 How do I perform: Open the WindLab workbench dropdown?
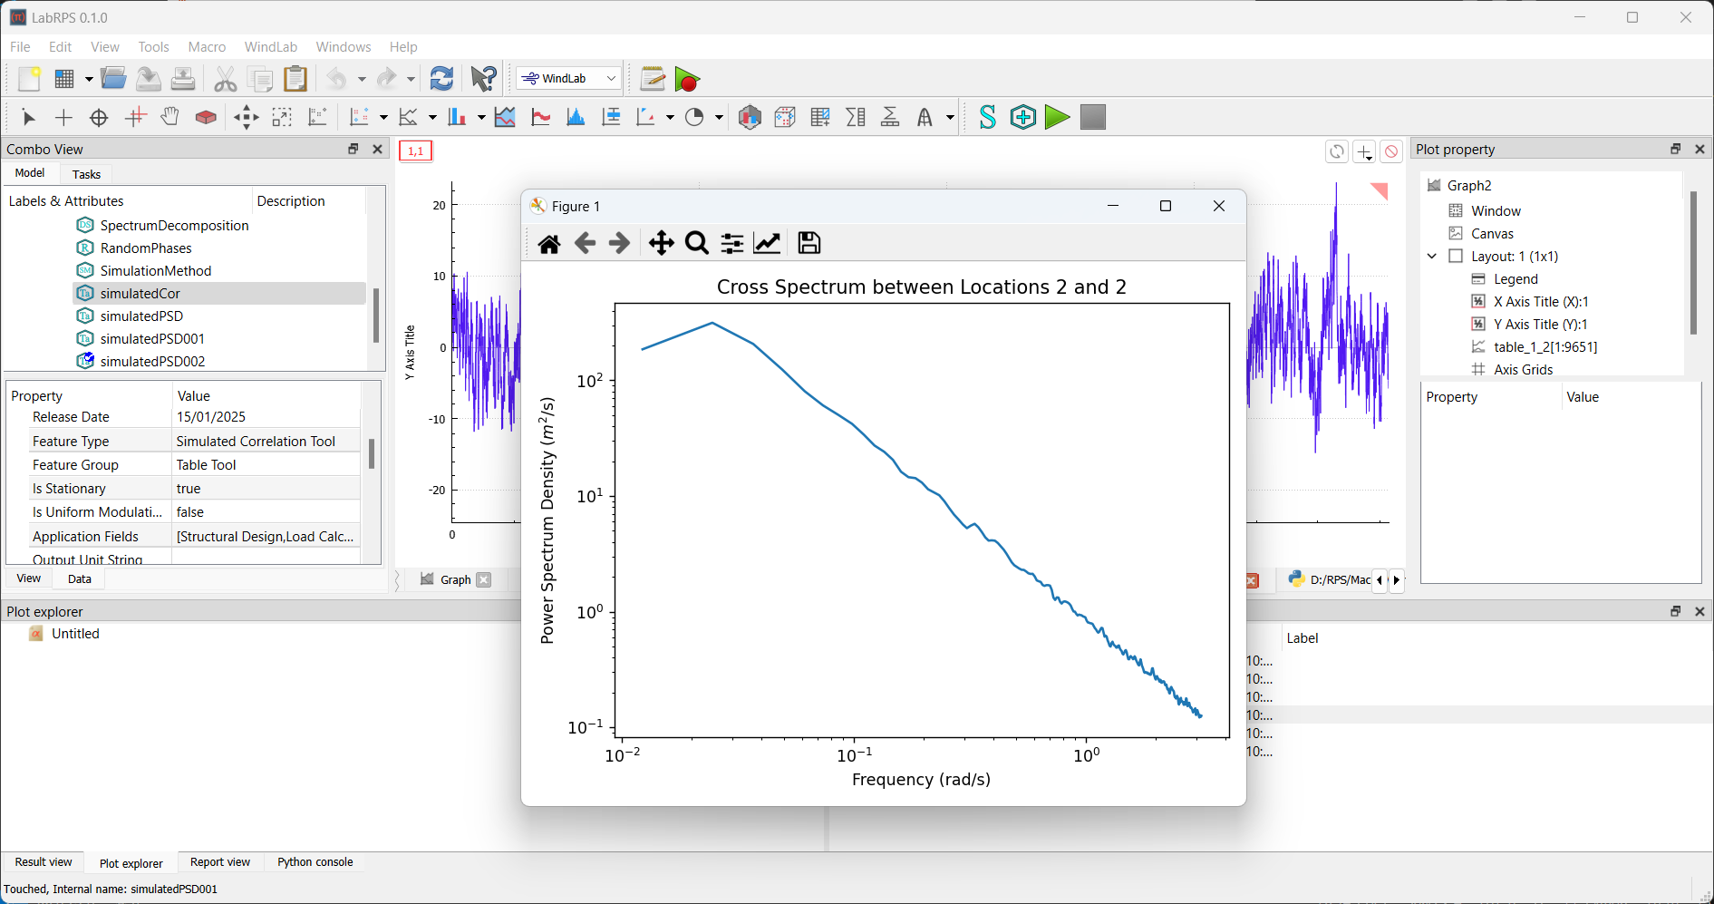569,79
